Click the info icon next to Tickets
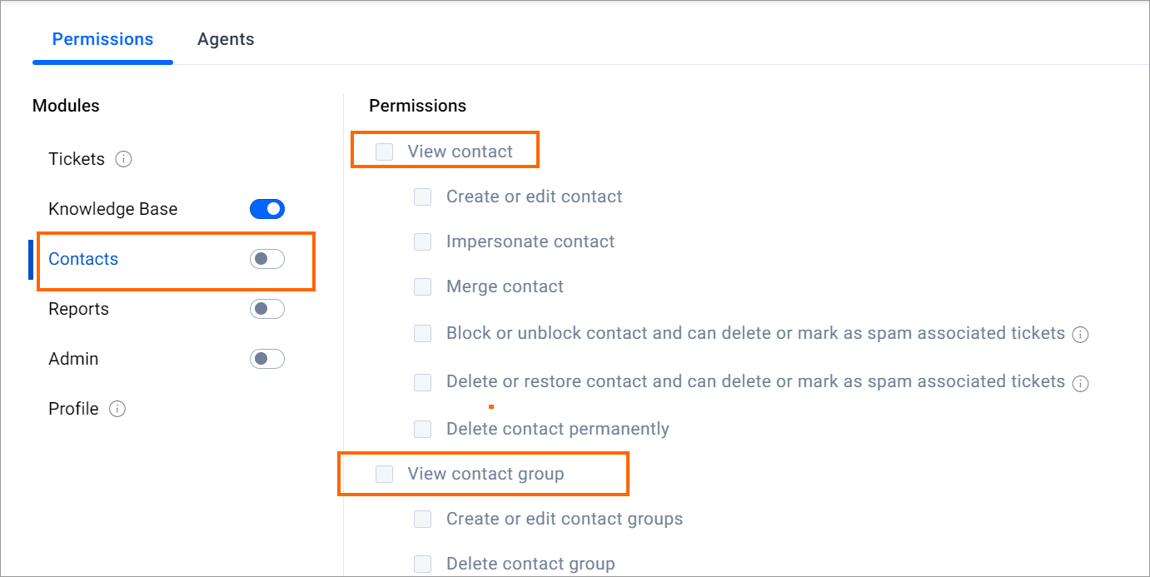1150x577 pixels. click(123, 159)
